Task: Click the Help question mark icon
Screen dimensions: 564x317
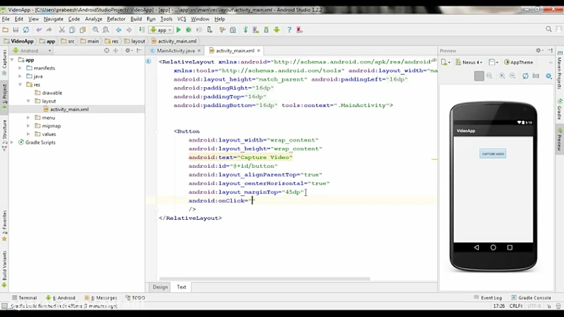Action: [x=289, y=30]
